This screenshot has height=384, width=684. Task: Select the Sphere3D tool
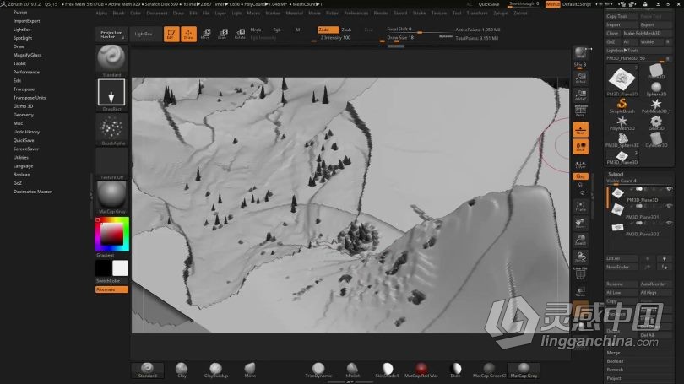656,89
